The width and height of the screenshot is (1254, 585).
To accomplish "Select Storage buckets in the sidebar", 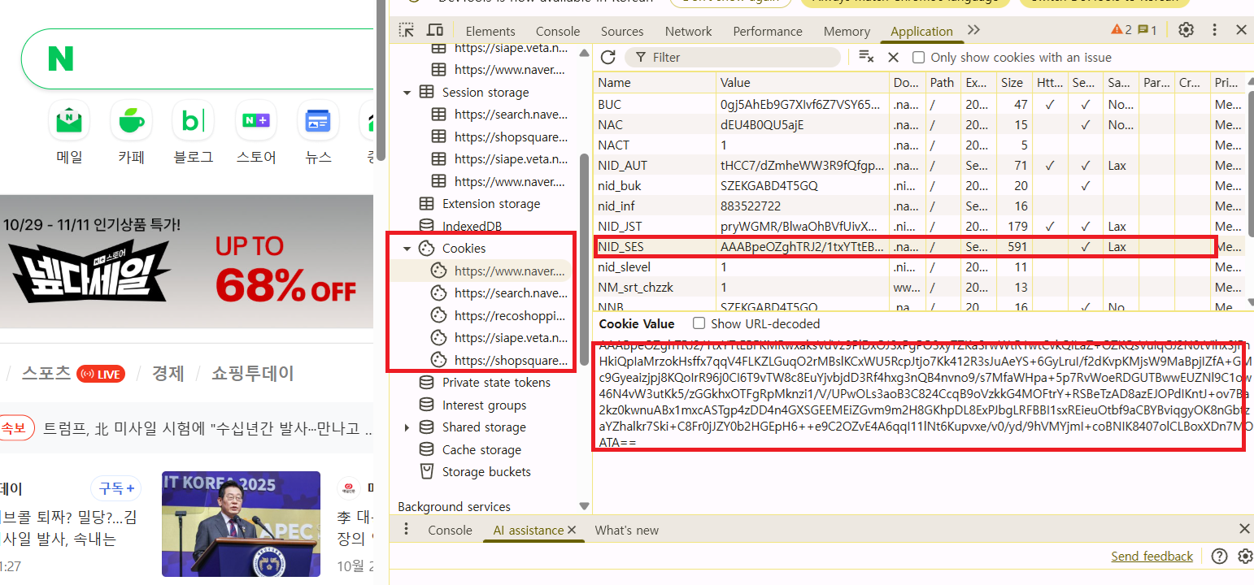I will (x=486, y=471).
